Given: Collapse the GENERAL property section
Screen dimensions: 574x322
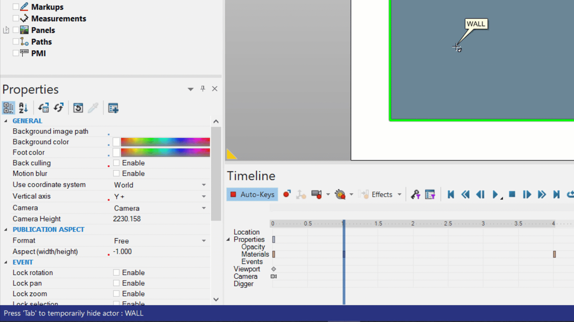Looking at the screenshot, I should point(6,121).
